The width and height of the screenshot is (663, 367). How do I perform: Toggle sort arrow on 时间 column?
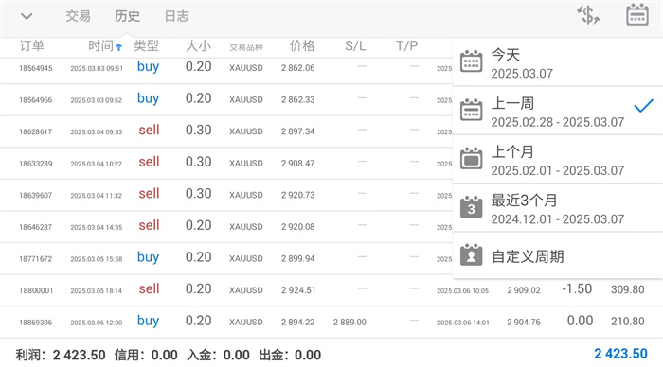[x=119, y=47]
